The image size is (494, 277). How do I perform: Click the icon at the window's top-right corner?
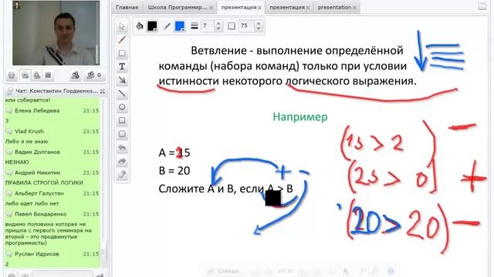point(482,6)
